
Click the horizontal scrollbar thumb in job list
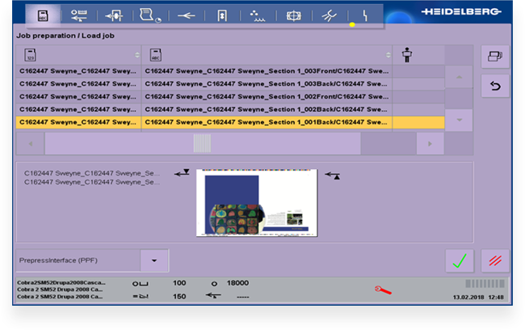pos(202,142)
